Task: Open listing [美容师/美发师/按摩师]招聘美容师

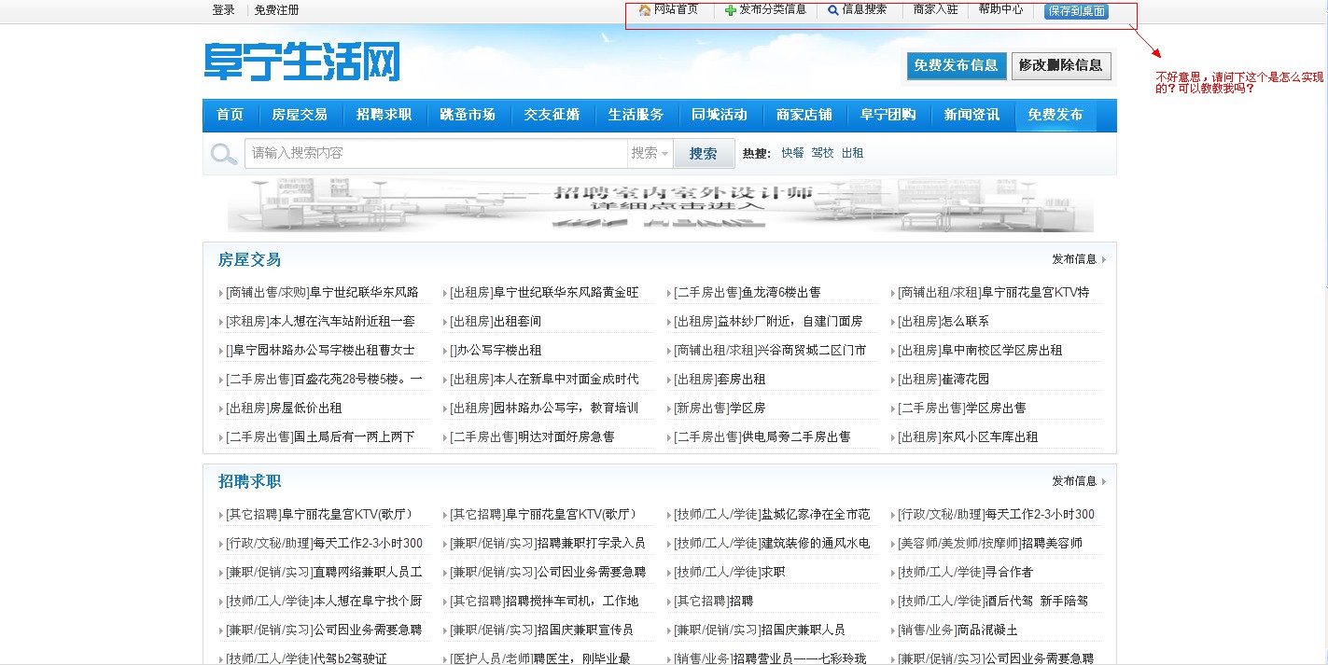Action: click(990, 544)
